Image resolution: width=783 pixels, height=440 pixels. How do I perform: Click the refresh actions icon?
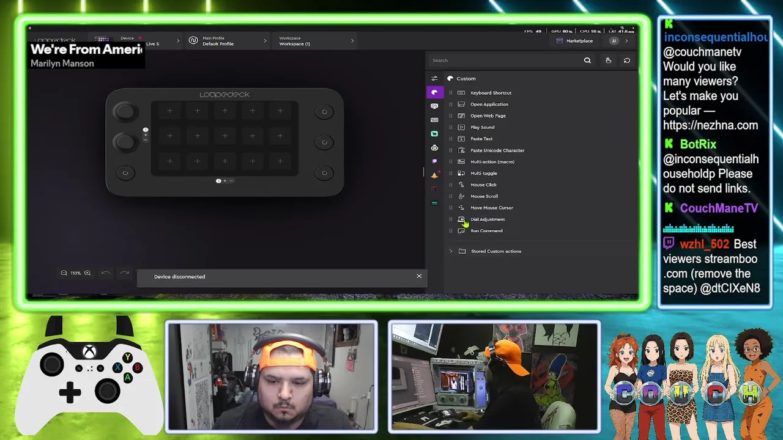point(626,61)
